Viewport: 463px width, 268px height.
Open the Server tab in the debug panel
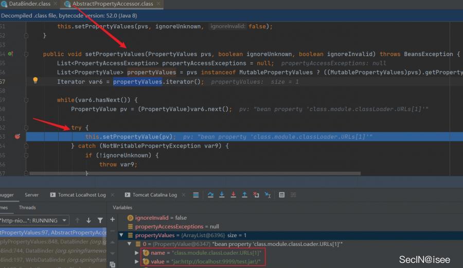[31, 195]
